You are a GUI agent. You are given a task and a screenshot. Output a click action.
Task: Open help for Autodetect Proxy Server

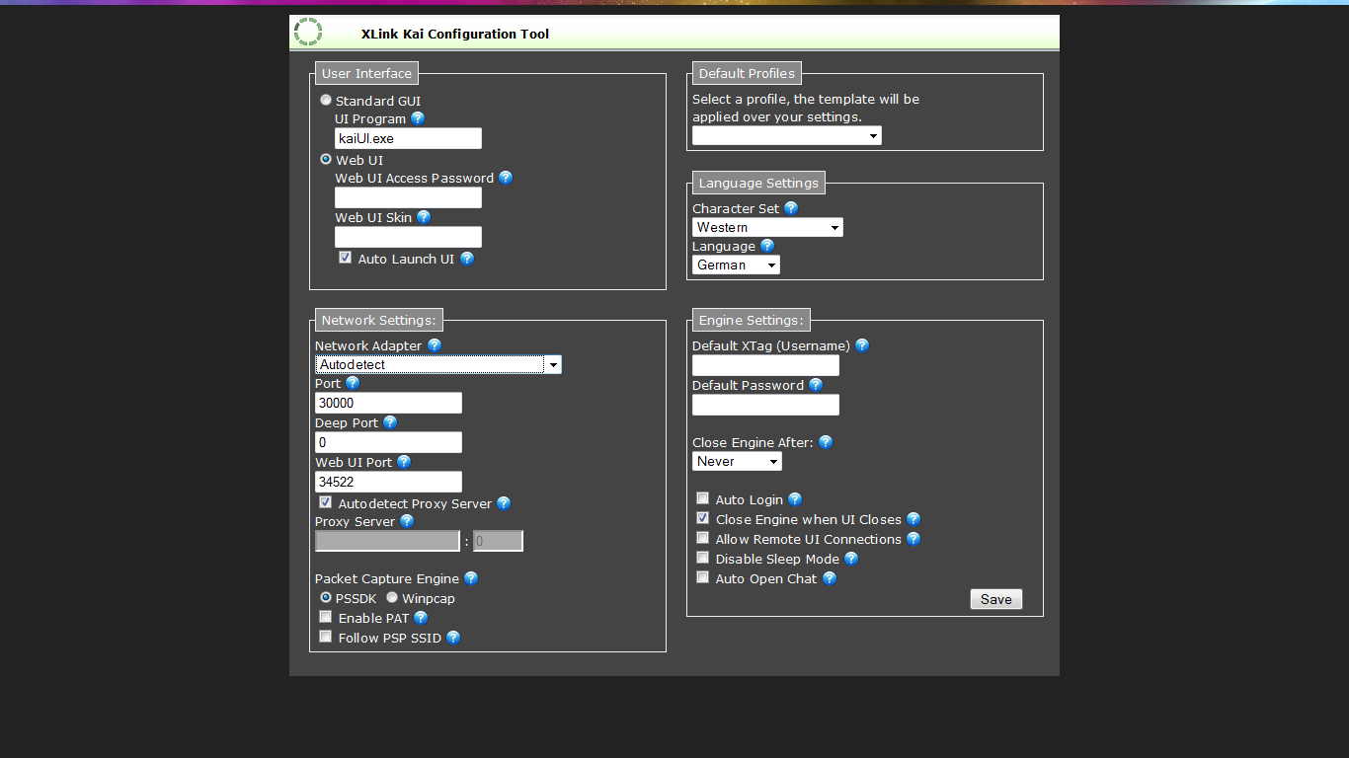tap(504, 503)
